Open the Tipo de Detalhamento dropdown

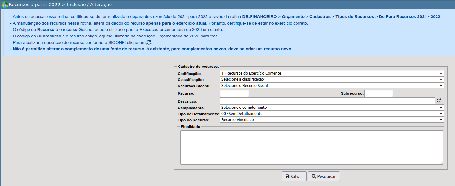[x=332, y=114]
